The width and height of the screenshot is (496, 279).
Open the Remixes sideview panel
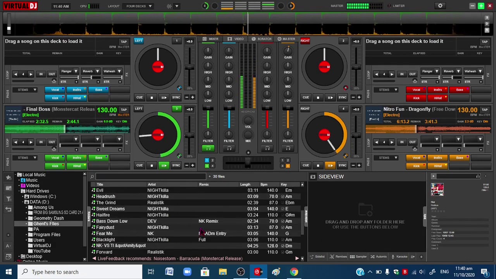coord(338,257)
